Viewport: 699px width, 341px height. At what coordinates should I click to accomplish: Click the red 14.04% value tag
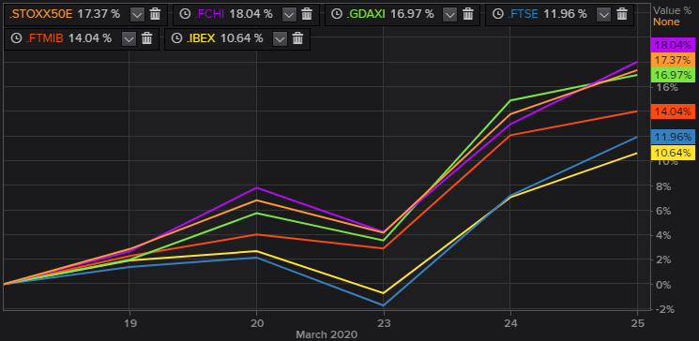click(x=672, y=111)
